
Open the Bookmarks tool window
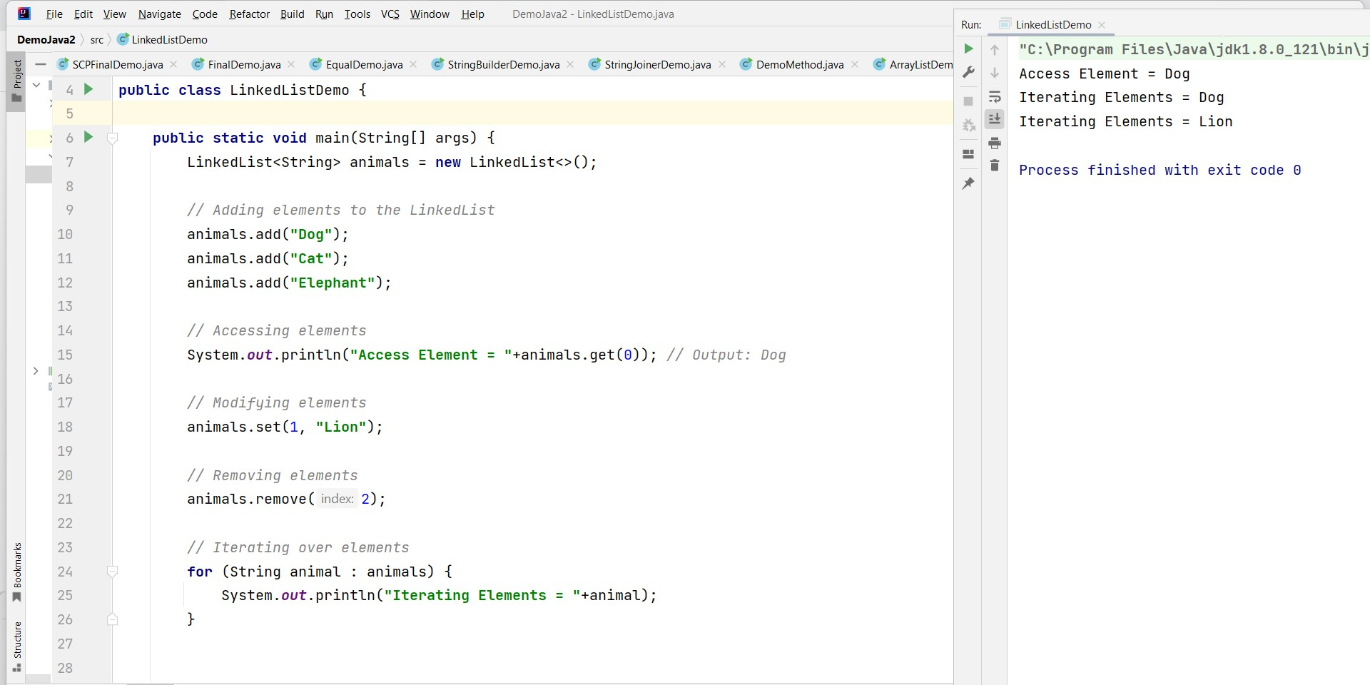tap(16, 572)
